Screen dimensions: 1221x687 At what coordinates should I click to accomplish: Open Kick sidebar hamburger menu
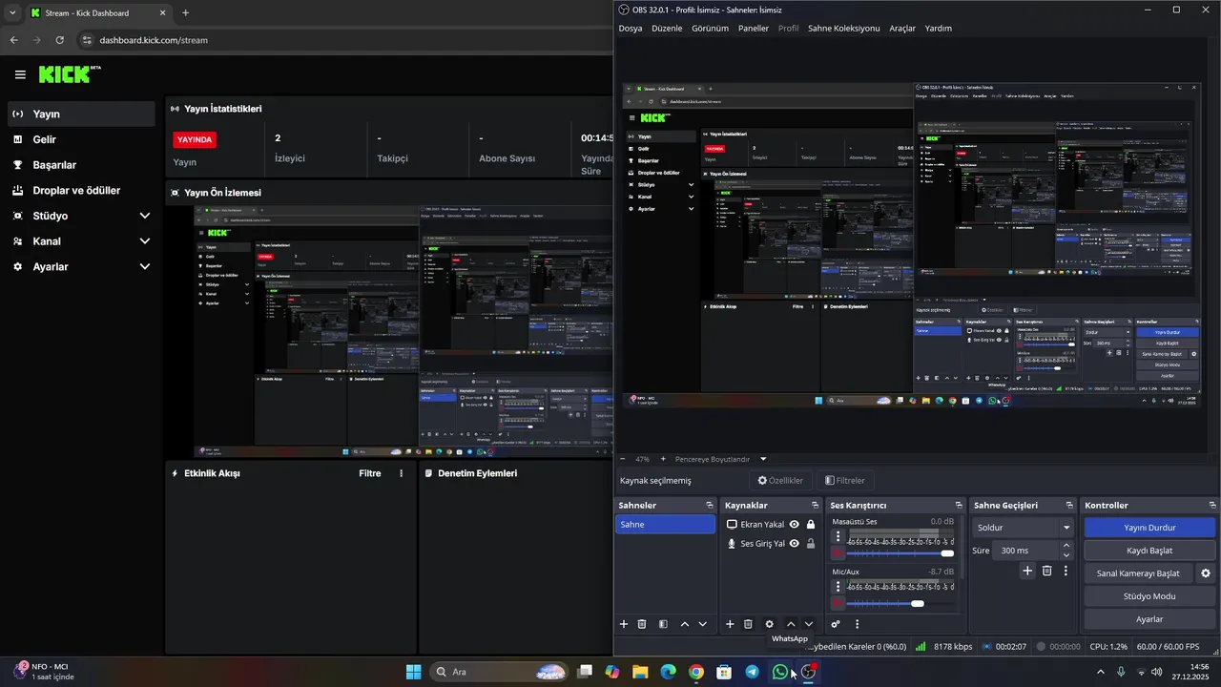[20, 74]
